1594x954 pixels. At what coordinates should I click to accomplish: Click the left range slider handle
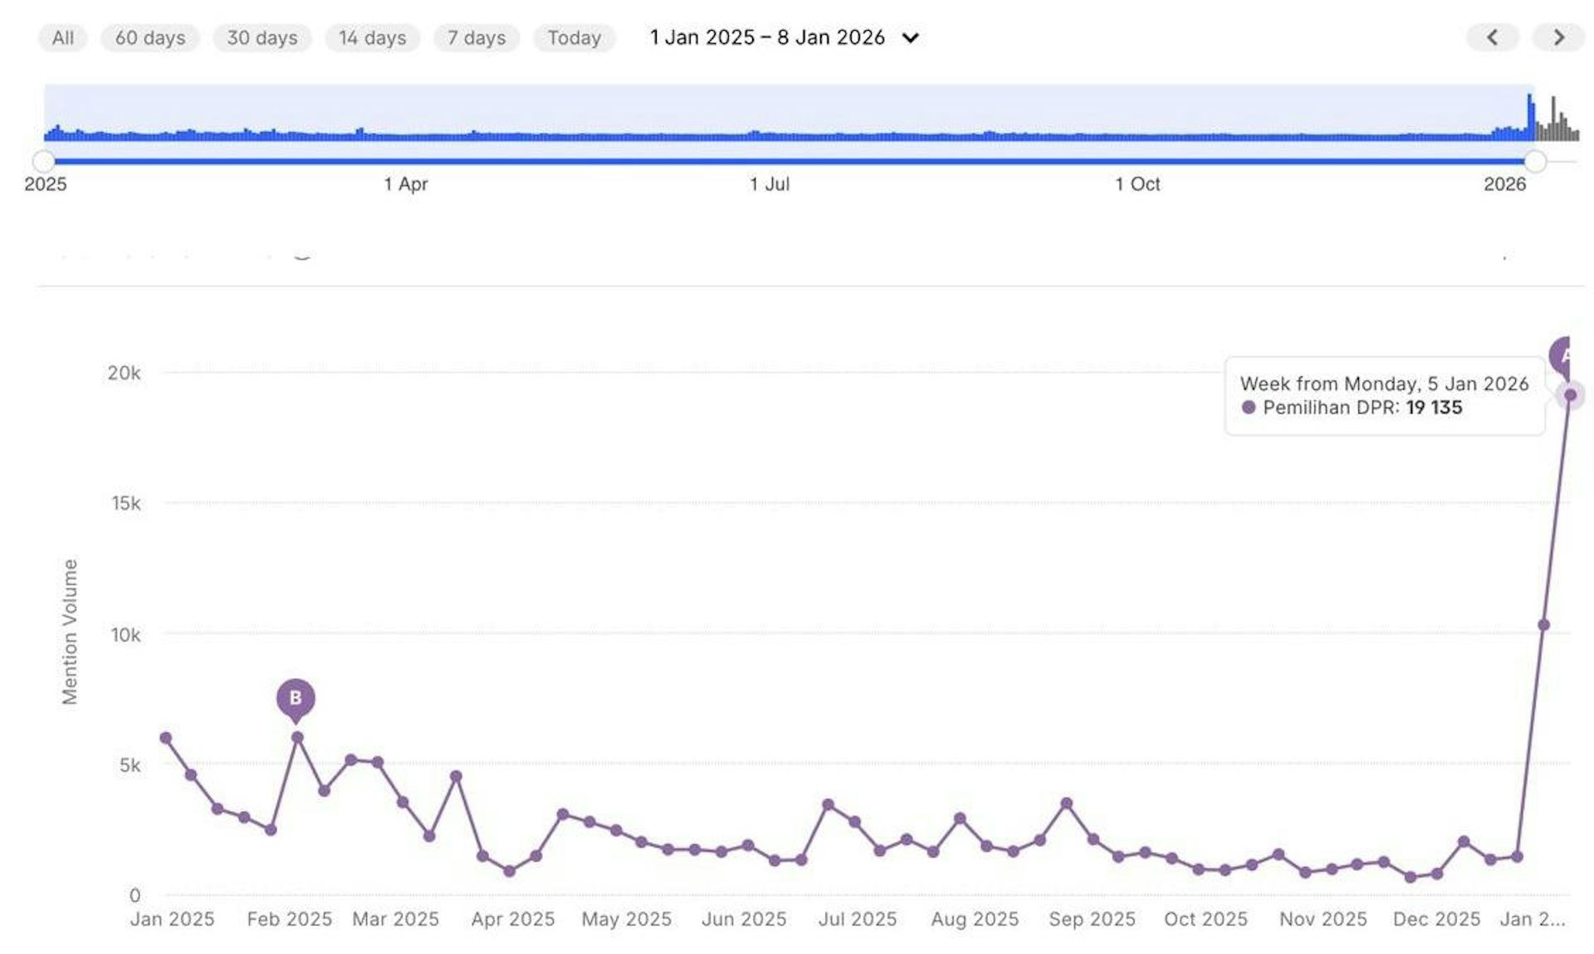point(44,161)
